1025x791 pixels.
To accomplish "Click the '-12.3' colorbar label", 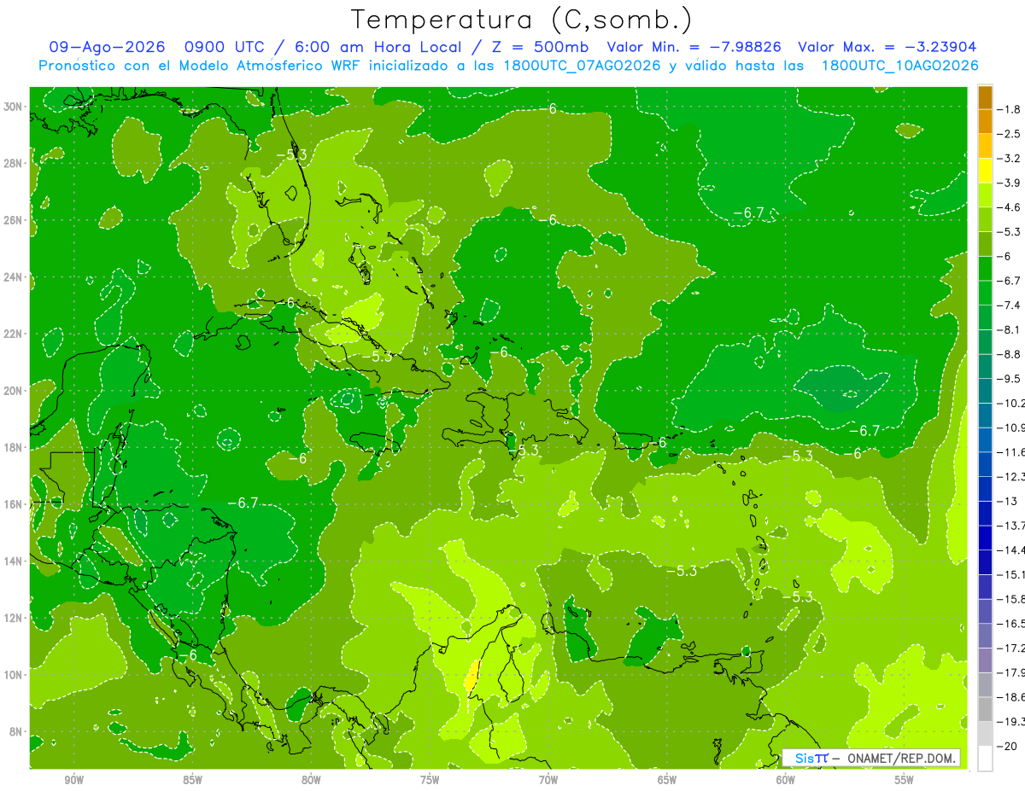I will coord(1011,476).
